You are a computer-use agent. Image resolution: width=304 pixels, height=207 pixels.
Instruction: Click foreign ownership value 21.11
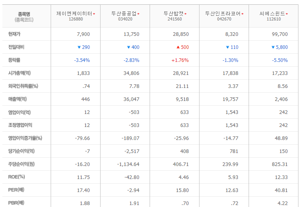tap(182, 86)
